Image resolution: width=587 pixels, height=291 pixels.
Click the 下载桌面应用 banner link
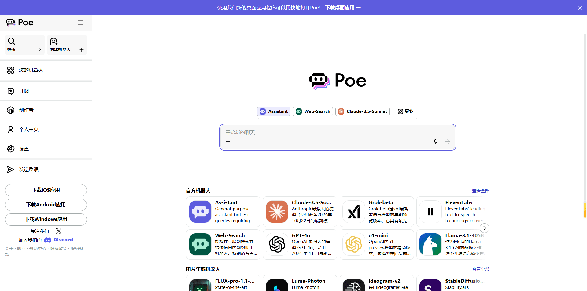pyautogui.click(x=343, y=8)
